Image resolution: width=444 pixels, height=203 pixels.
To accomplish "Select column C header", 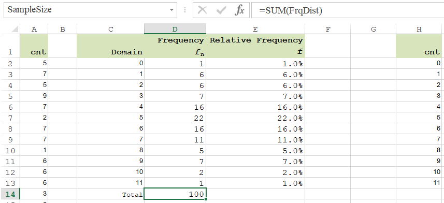I will tap(111, 29).
